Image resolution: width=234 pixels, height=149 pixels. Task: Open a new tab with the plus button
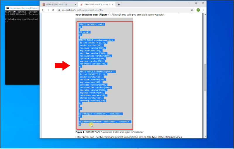pyautogui.click(x=119, y=5)
